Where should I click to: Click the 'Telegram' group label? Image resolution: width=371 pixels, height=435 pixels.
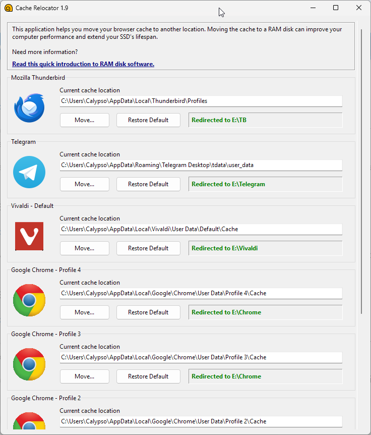pos(23,142)
